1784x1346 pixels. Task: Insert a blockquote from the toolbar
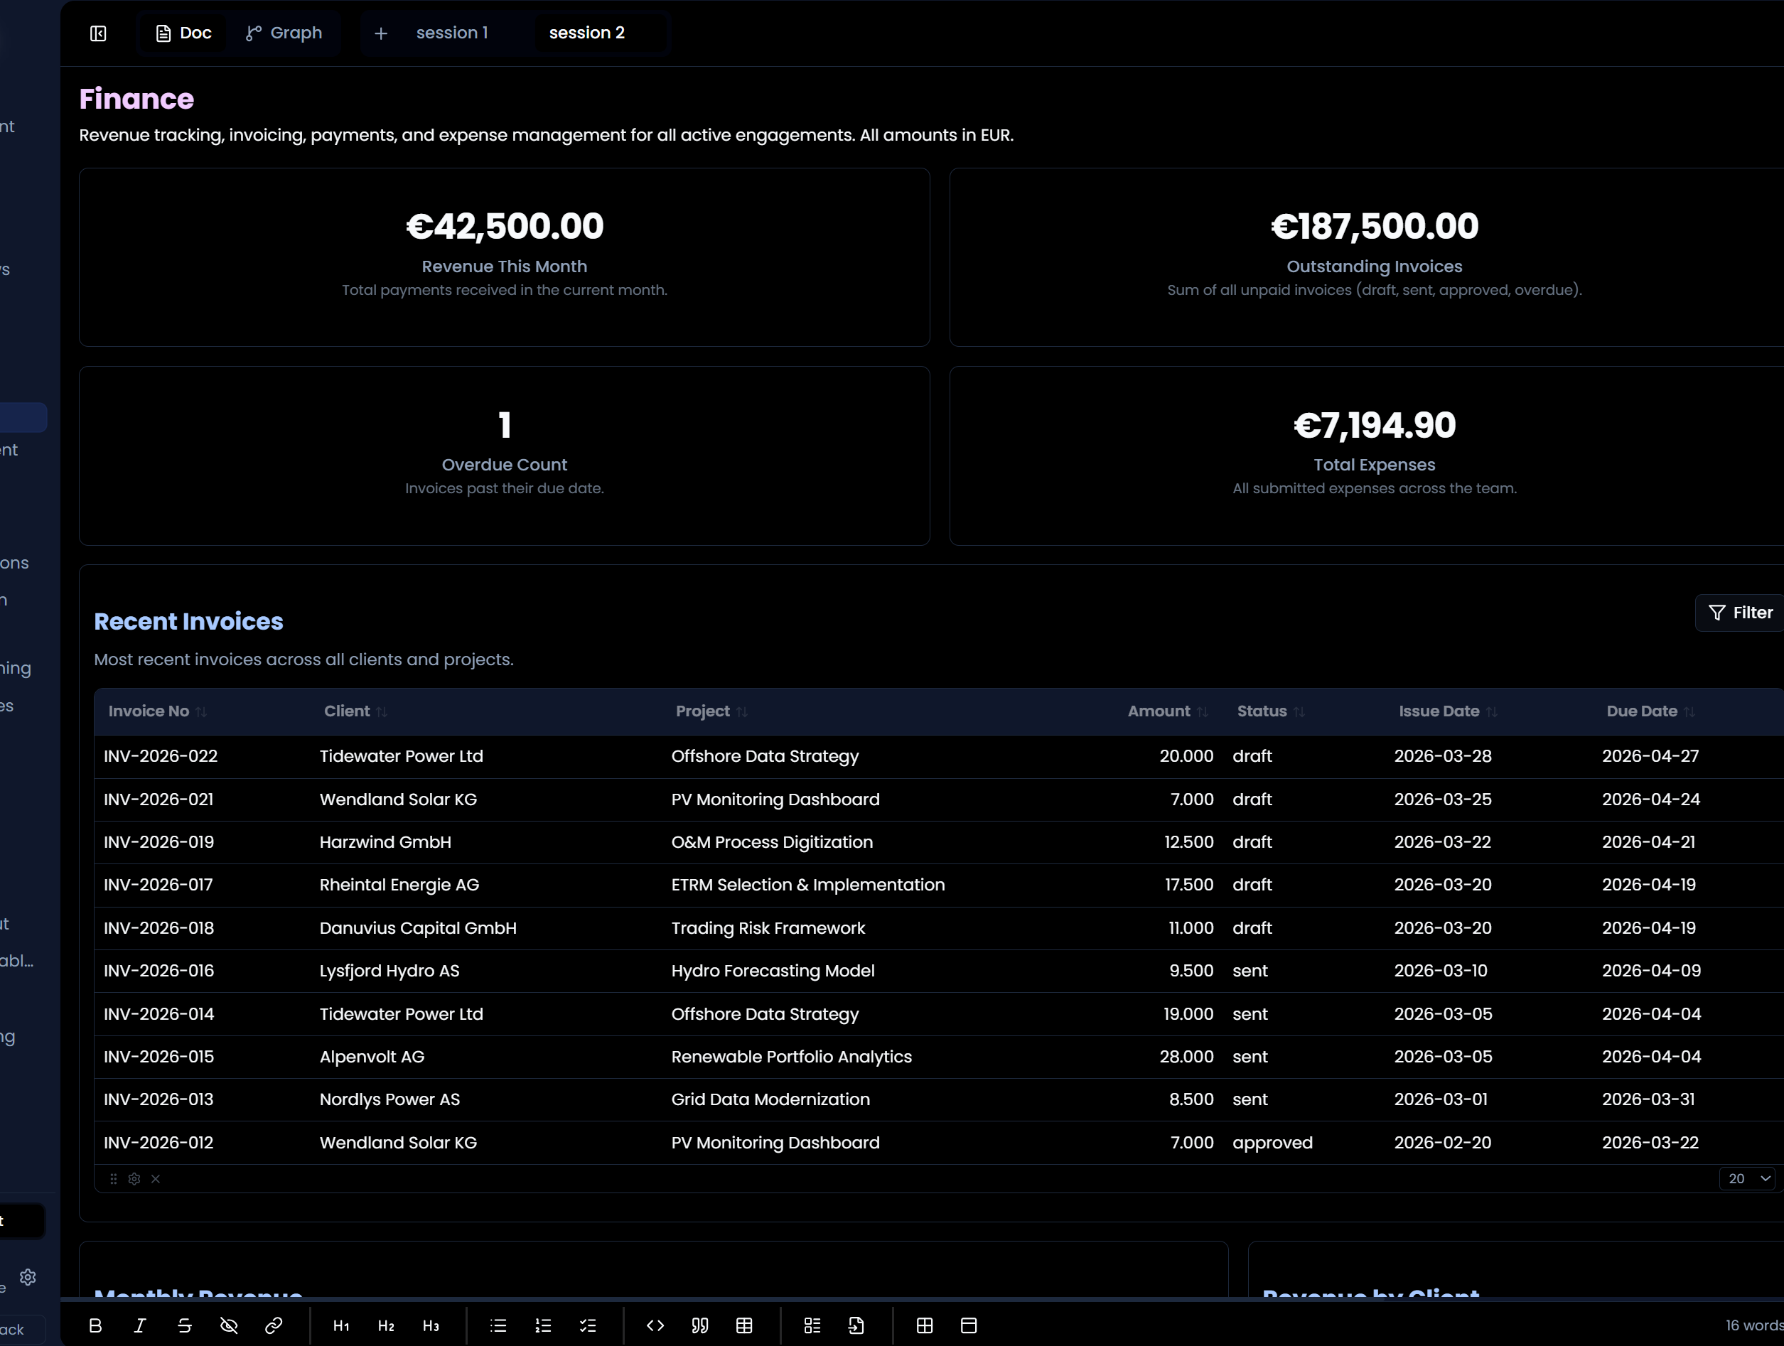pos(699,1325)
